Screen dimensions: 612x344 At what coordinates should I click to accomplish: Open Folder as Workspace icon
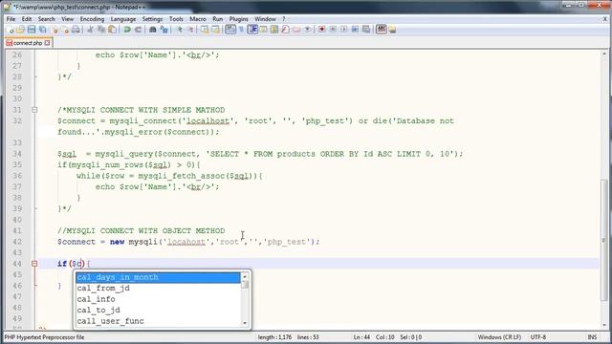point(296,30)
